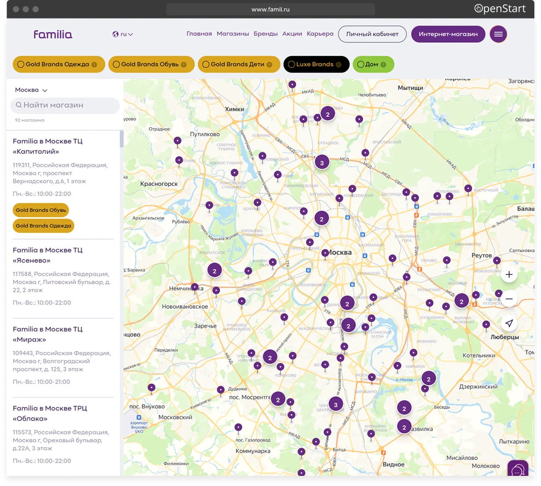Select store pin near Дудкино
This screenshot has height=486, width=541.
tap(221, 390)
